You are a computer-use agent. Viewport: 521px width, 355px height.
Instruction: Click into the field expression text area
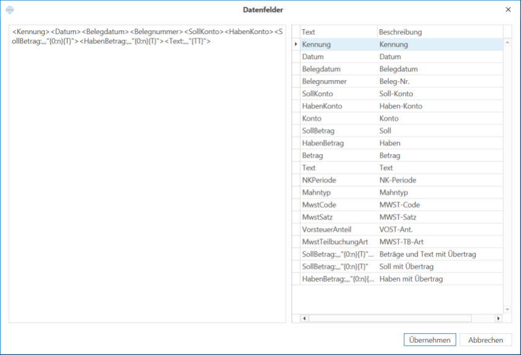click(x=147, y=174)
